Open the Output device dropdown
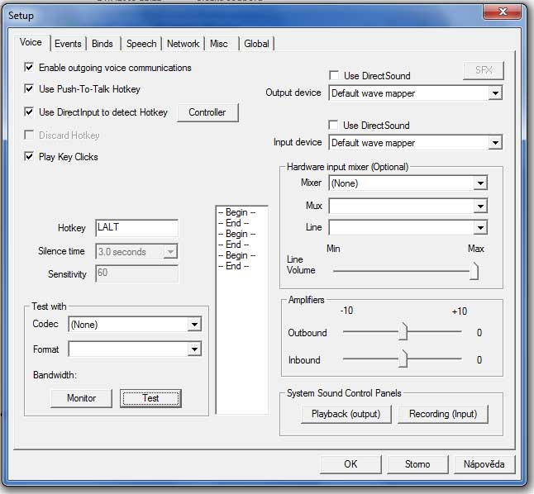The width and height of the screenshot is (534, 494). (x=494, y=93)
